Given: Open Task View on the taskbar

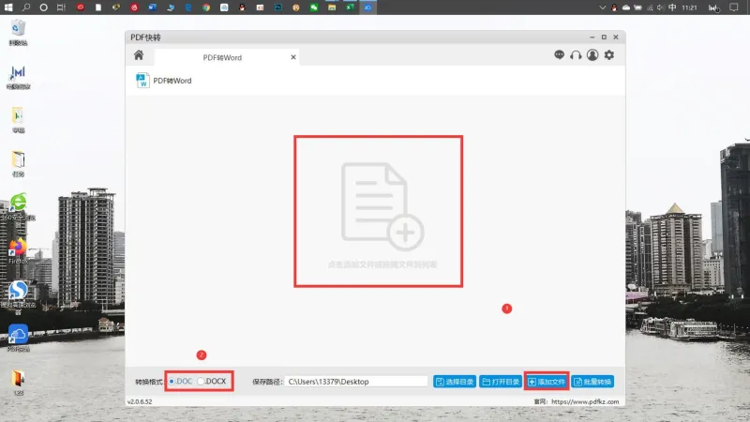Looking at the screenshot, I should pos(61,8).
